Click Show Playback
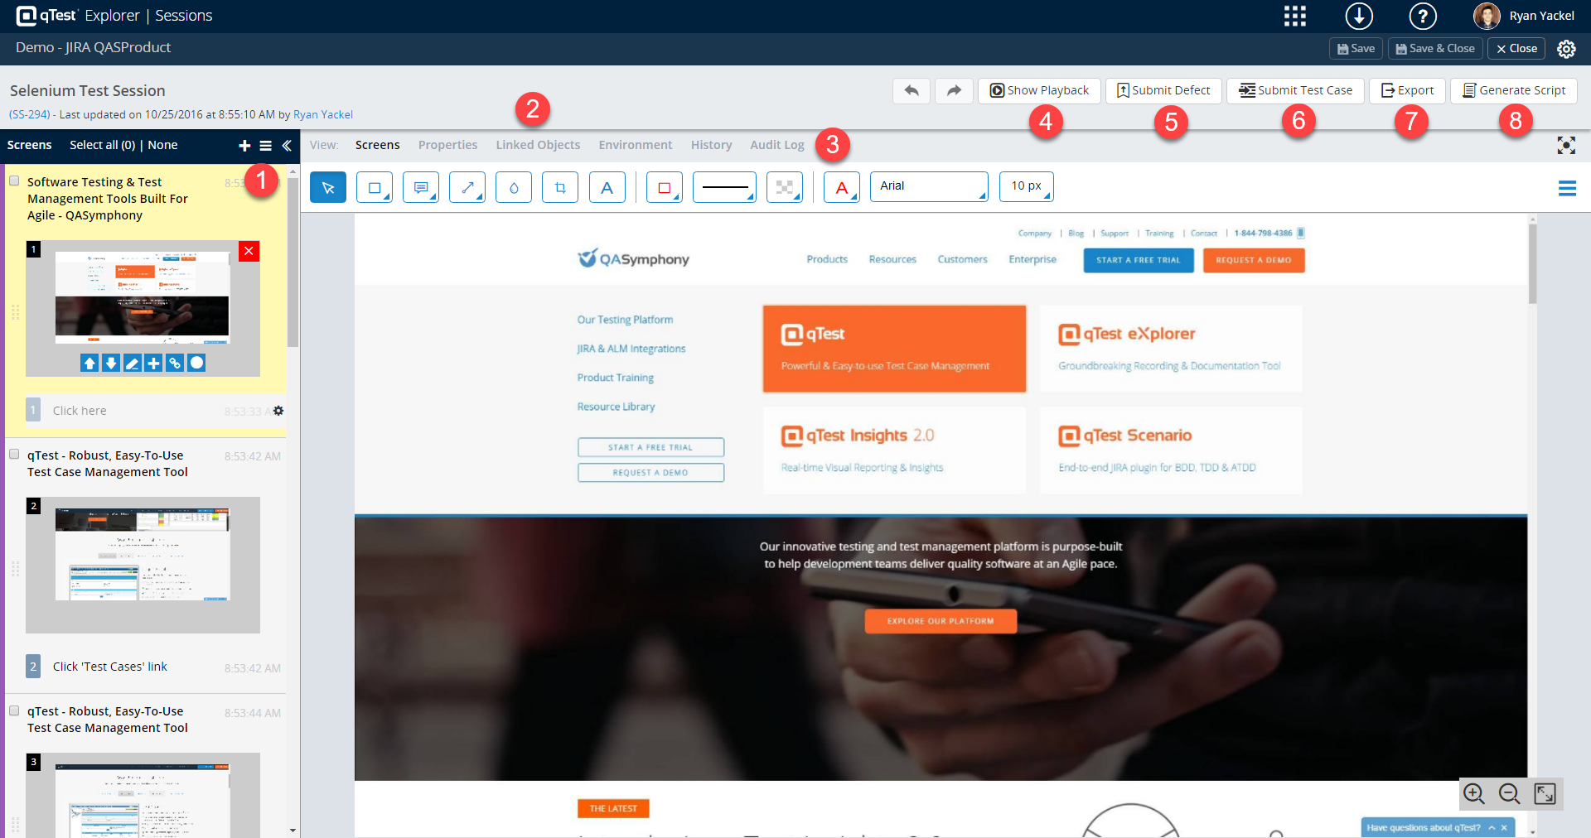Screen dimensions: 1591x838 click(1039, 90)
